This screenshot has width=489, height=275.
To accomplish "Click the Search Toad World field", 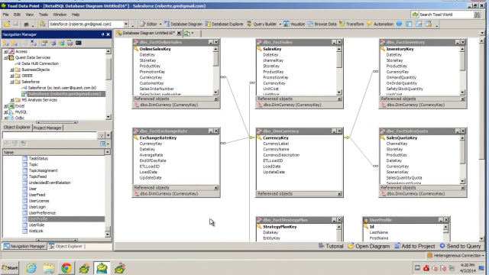I will 445,15.
